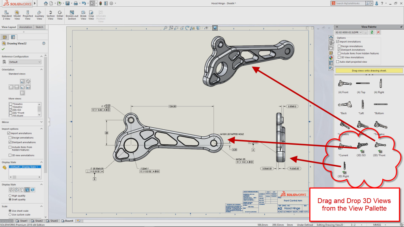Refresh the View Palette
The image size is (404, 227).
(372, 32)
